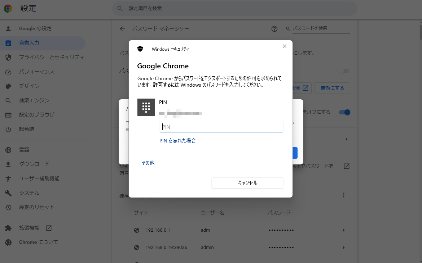The width and height of the screenshot is (422, 263).
Task: Click the Chrome logo next to 設定
Action: click(x=8, y=9)
